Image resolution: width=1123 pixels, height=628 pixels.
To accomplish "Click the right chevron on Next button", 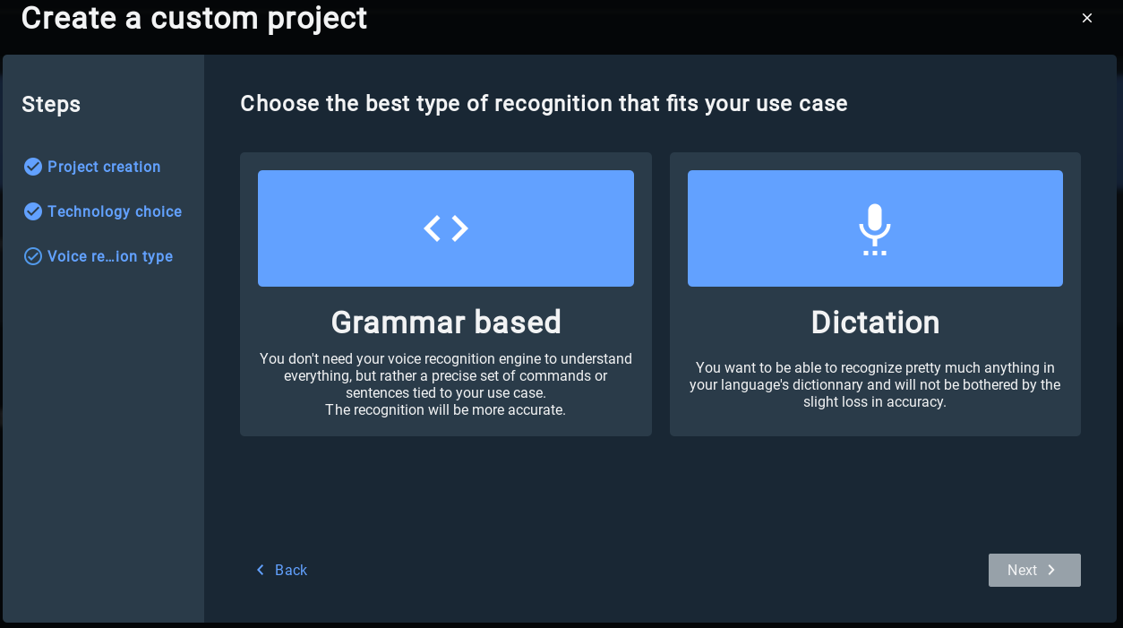I will (1051, 570).
